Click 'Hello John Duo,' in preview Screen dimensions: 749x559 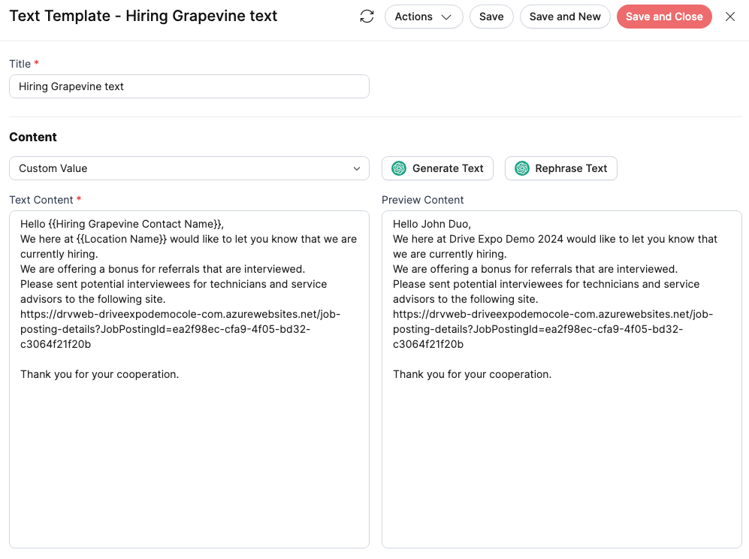(x=432, y=224)
